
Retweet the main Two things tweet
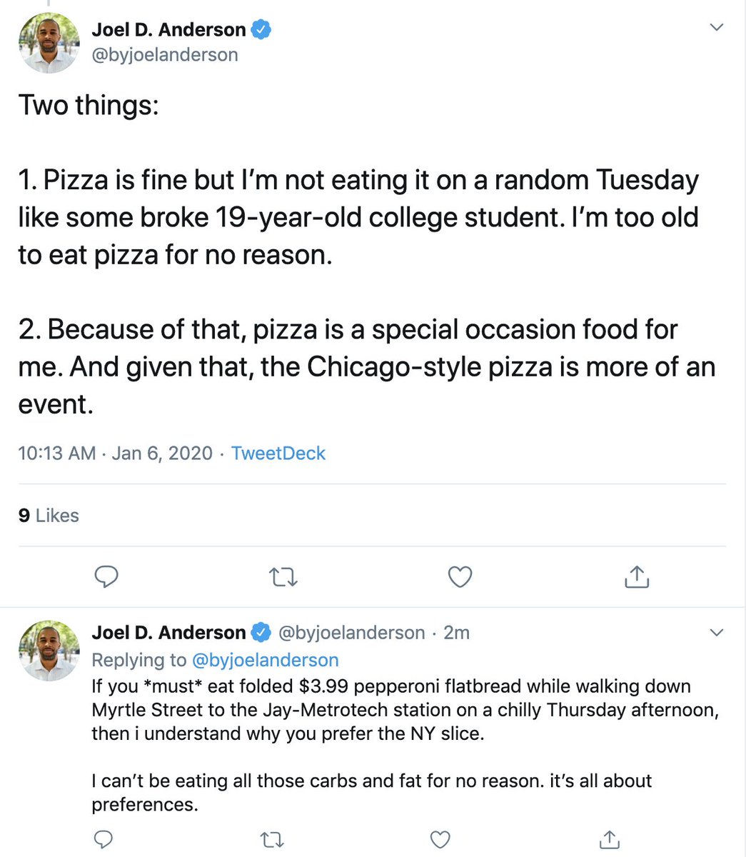point(283,576)
